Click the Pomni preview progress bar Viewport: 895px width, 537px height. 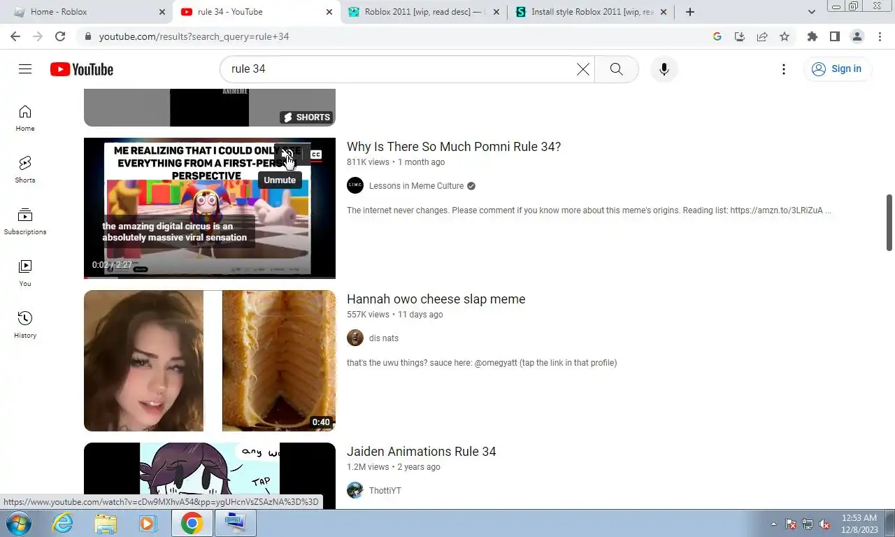(210, 277)
